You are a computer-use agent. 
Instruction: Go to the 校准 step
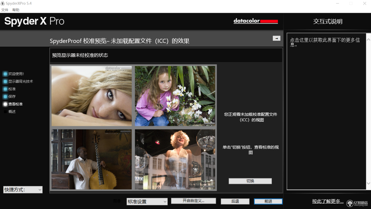pyautogui.click(x=10, y=89)
